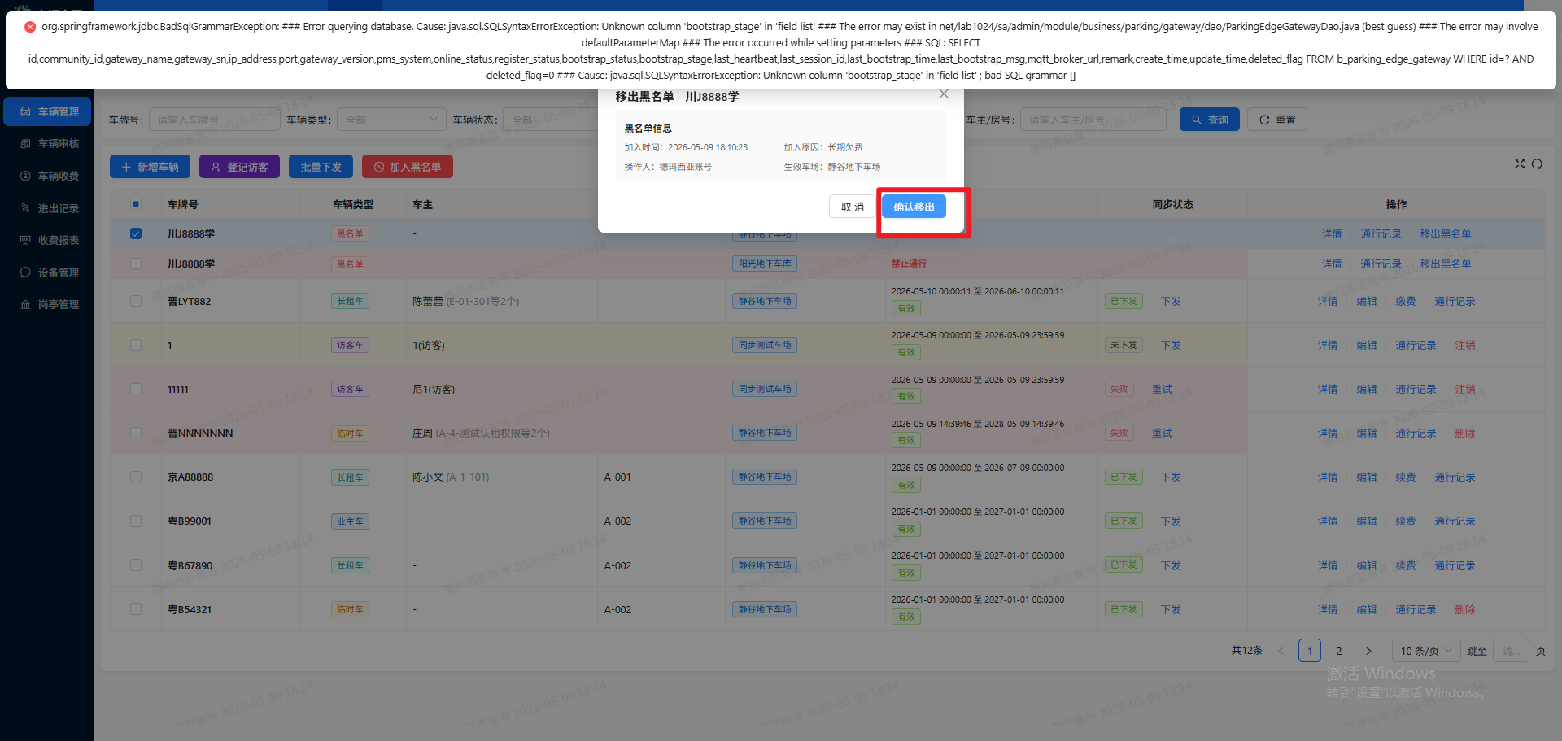The height and width of the screenshot is (741, 1562).
Task: Click 确认移出 in the dialog
Action: (x=914, y=207)
